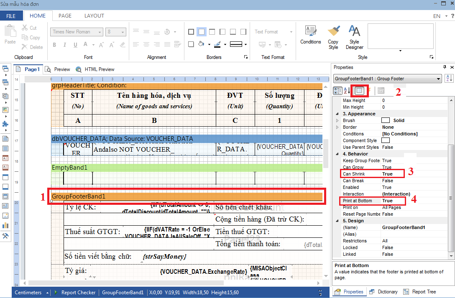Screen dimensions: 455x298
Task: Switch to the PAGE ribbon tab
Action: 65,15
